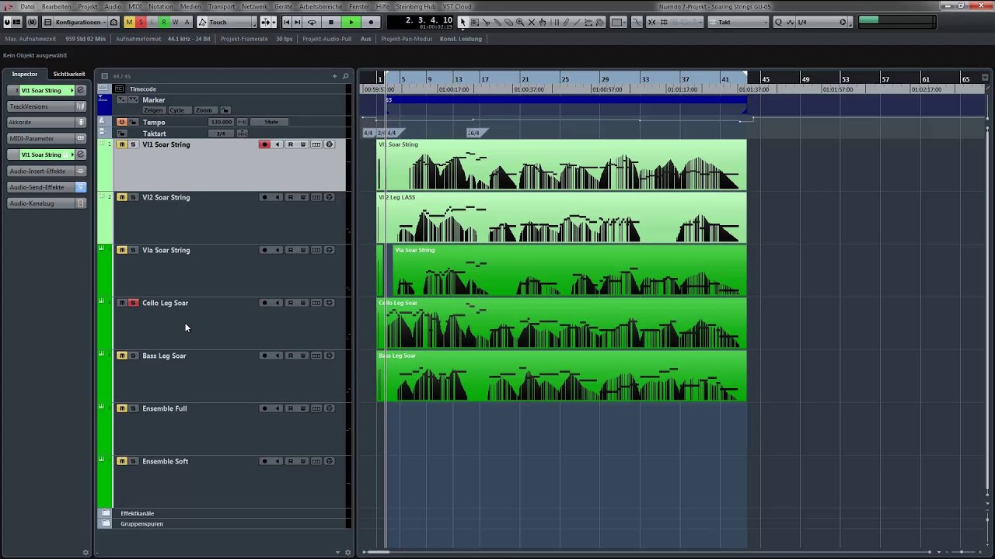Viewport: 995px width, 559px height.
Task: Click the lock icon on Marker track
Action: (x=225, y=110)
